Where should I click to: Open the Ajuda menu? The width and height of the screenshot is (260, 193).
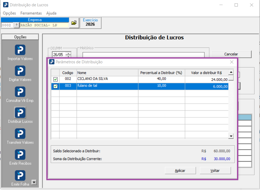click(51, 13)
